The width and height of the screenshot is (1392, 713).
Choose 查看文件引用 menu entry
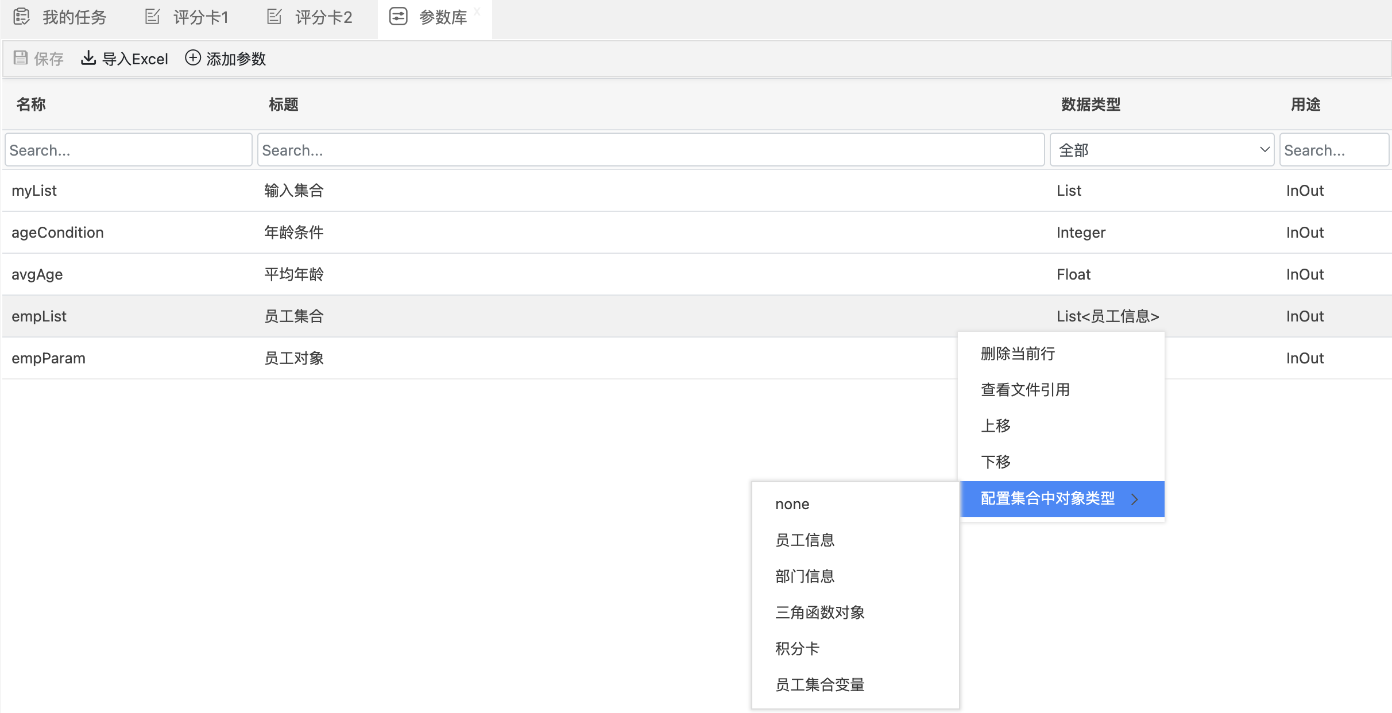point(1025,390)
